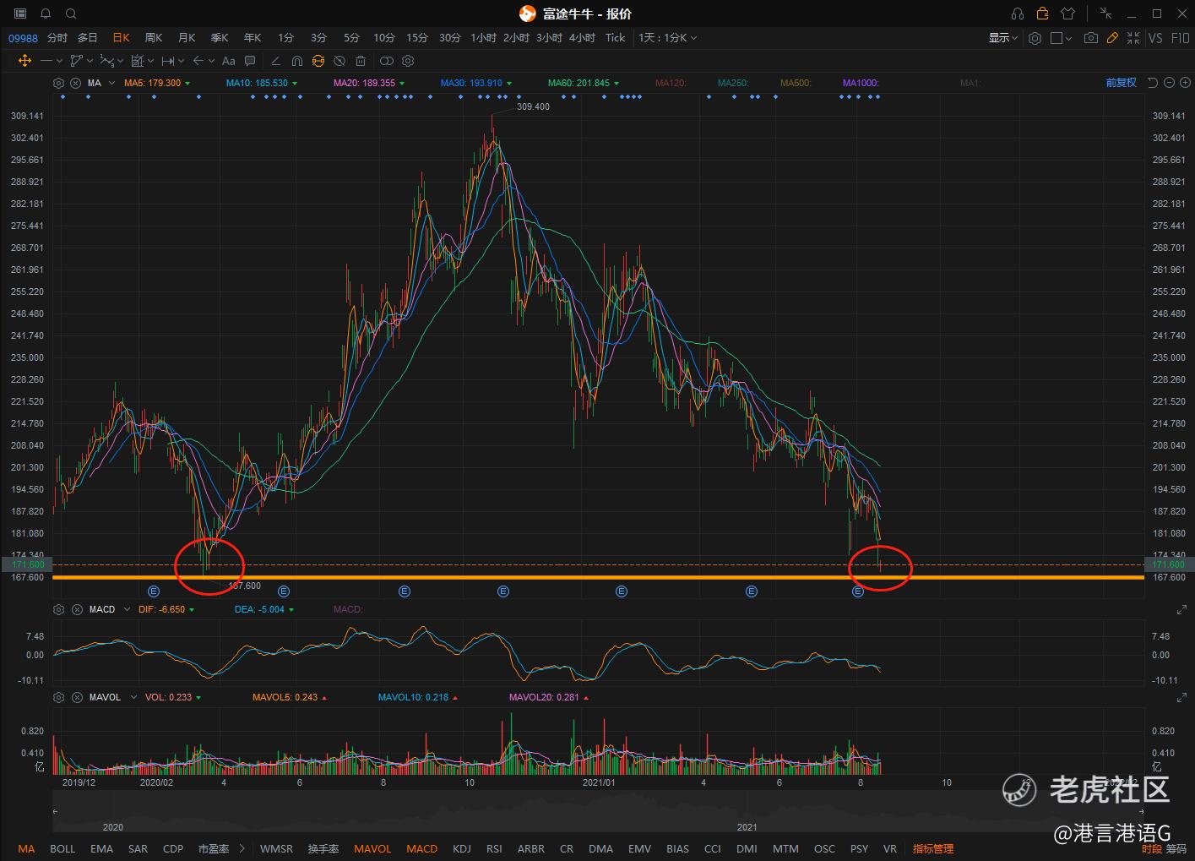Maximize the MACD sub-chart panel
The height and width of the screenshot is (861, 1195).
point(1181,610)
